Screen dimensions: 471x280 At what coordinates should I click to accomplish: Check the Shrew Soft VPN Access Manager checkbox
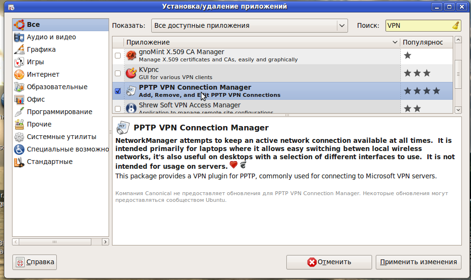(x=118, y=108)
